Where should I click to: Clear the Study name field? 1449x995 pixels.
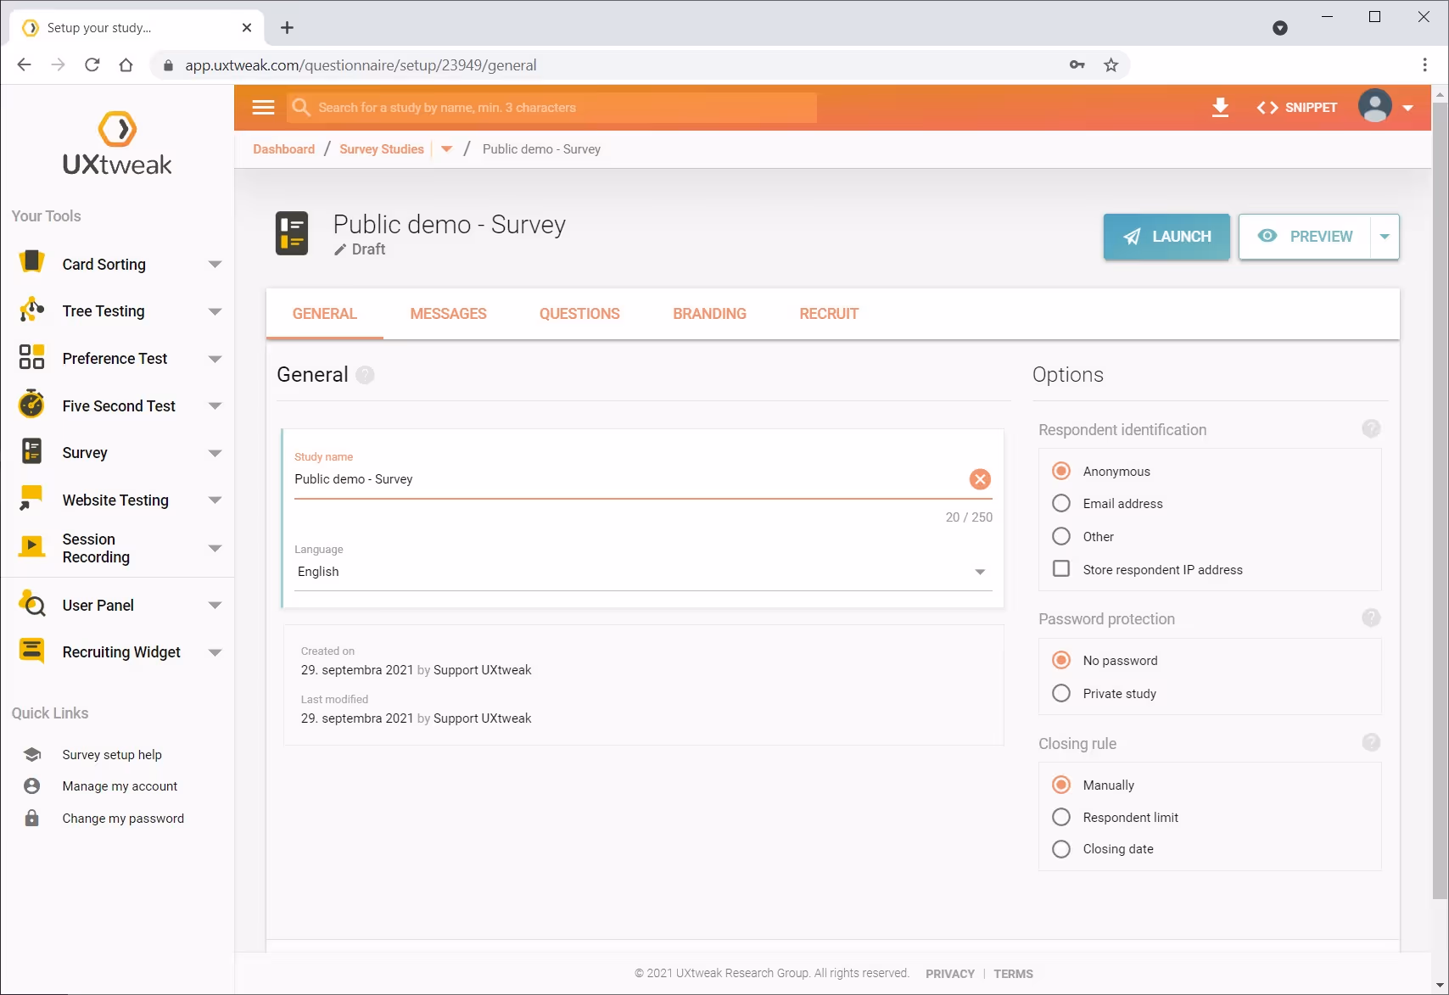tap(980, 478)
